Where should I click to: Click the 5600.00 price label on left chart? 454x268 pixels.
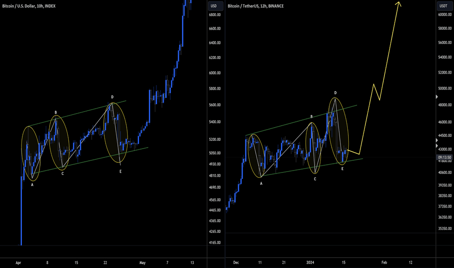pos(215,105)
